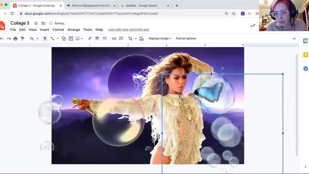Open the Zoom magnifier tool

click(32, 39)
